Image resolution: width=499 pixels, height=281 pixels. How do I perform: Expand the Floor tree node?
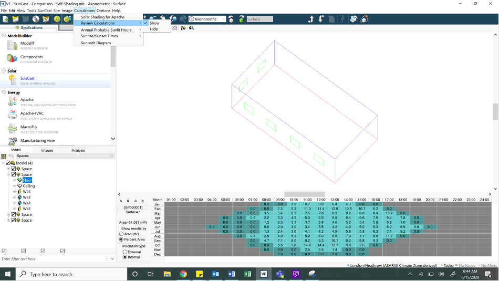[x=14, y=180]
